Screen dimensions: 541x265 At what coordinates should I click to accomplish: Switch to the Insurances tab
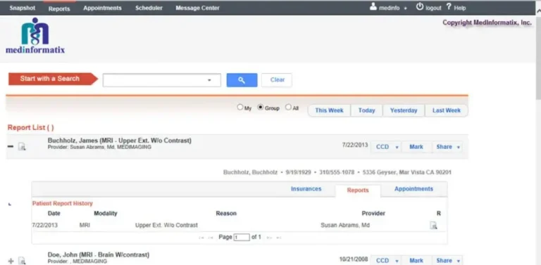(x=306, y=189)
